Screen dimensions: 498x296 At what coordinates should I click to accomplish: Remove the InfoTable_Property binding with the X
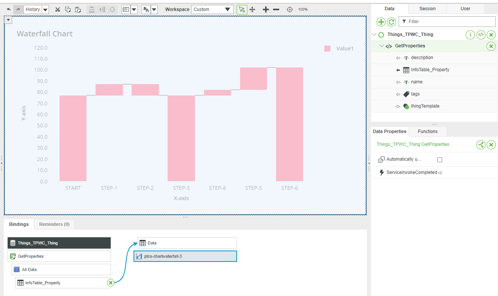(110, 282)
